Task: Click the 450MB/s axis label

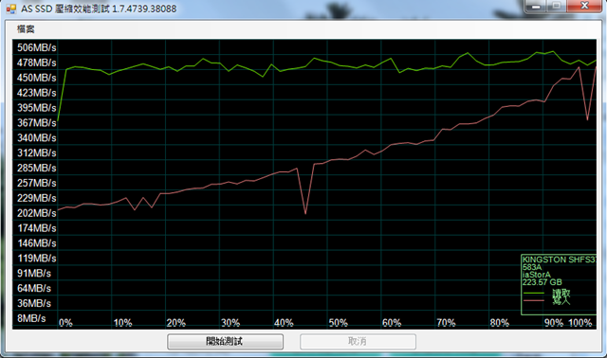Action: [37, 78]
